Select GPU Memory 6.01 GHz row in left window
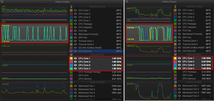The height and width of the screenshot is (101, 214). [x=96, y=79]
